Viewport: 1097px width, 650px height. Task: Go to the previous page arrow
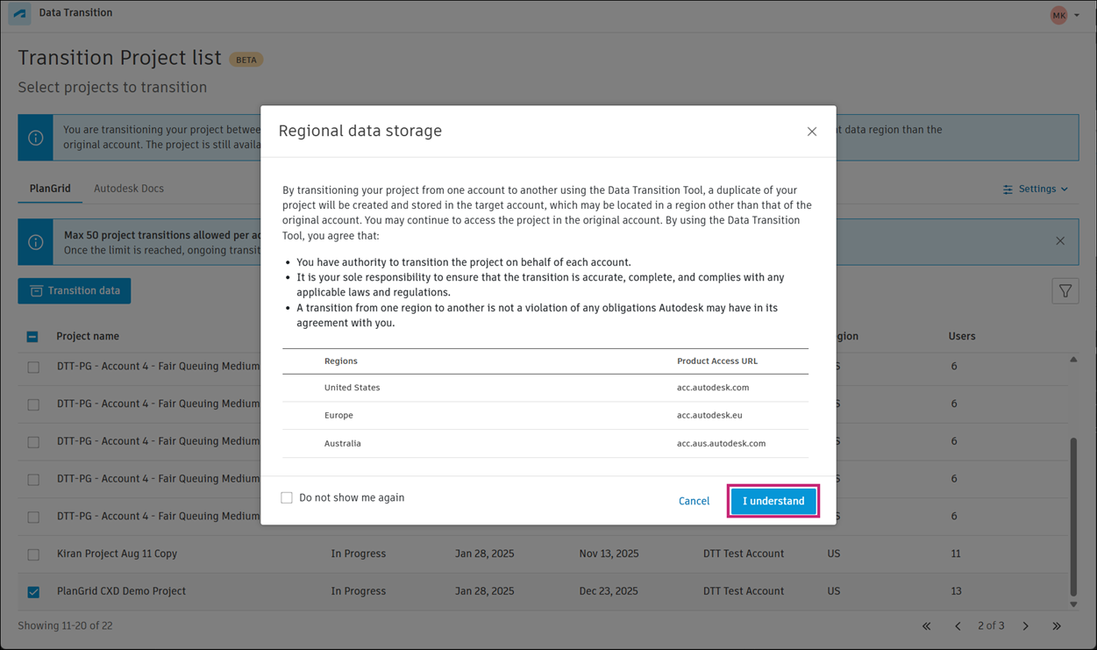point(958,626)
